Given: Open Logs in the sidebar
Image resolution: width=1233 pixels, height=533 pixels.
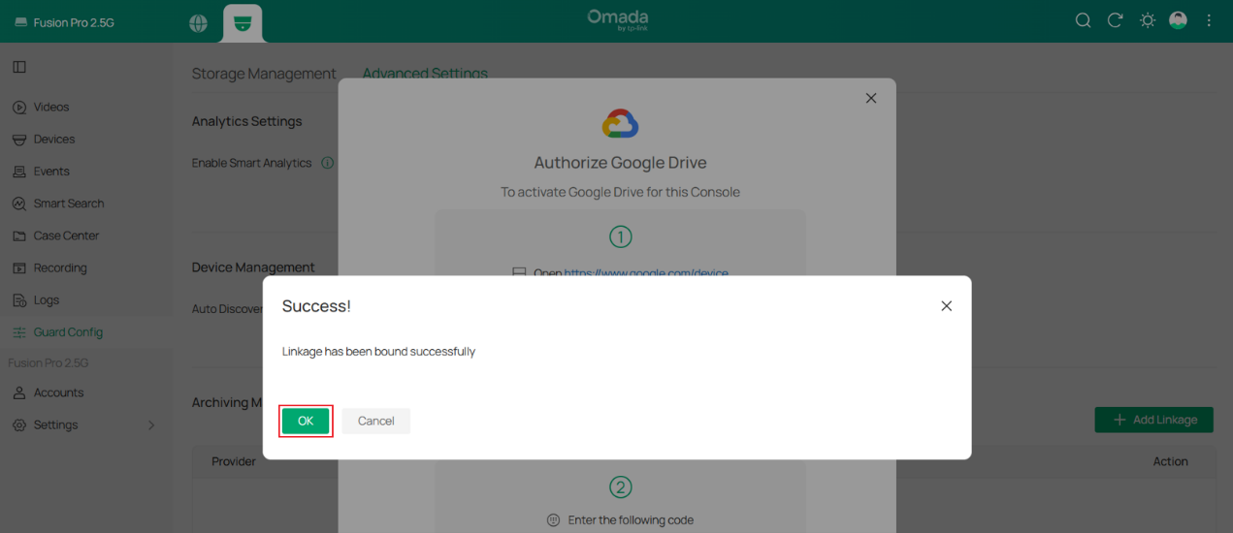Looking at the screenshot, I should [86, 299].
